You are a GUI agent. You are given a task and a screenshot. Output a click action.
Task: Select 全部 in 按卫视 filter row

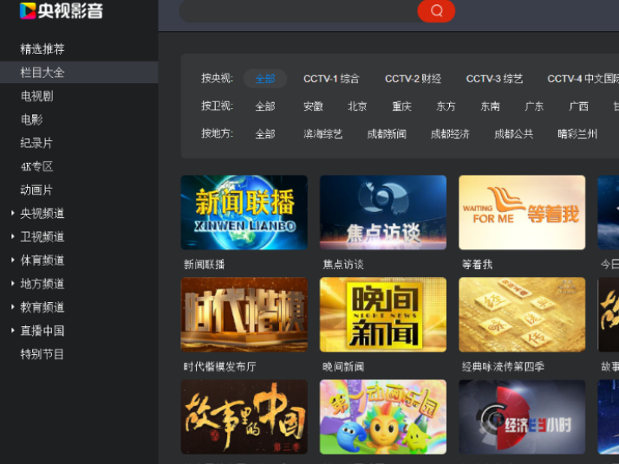pyautogui.click(x=265, y=106)
